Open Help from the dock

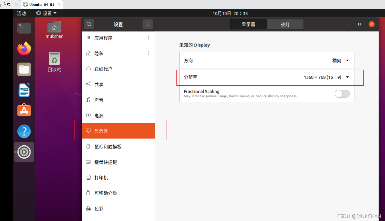coord(24,131)
